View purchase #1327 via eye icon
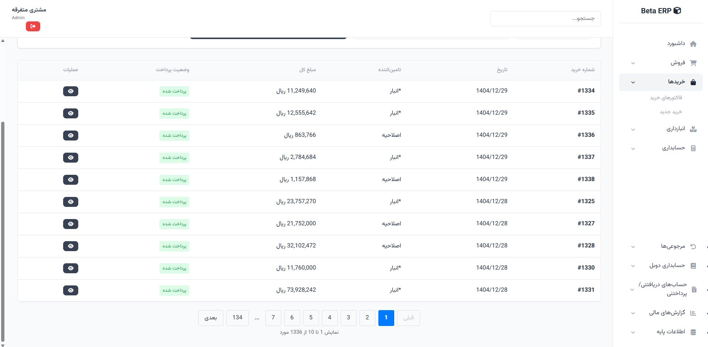The height and width of the screenshot is (347, 708). [71, 224]
